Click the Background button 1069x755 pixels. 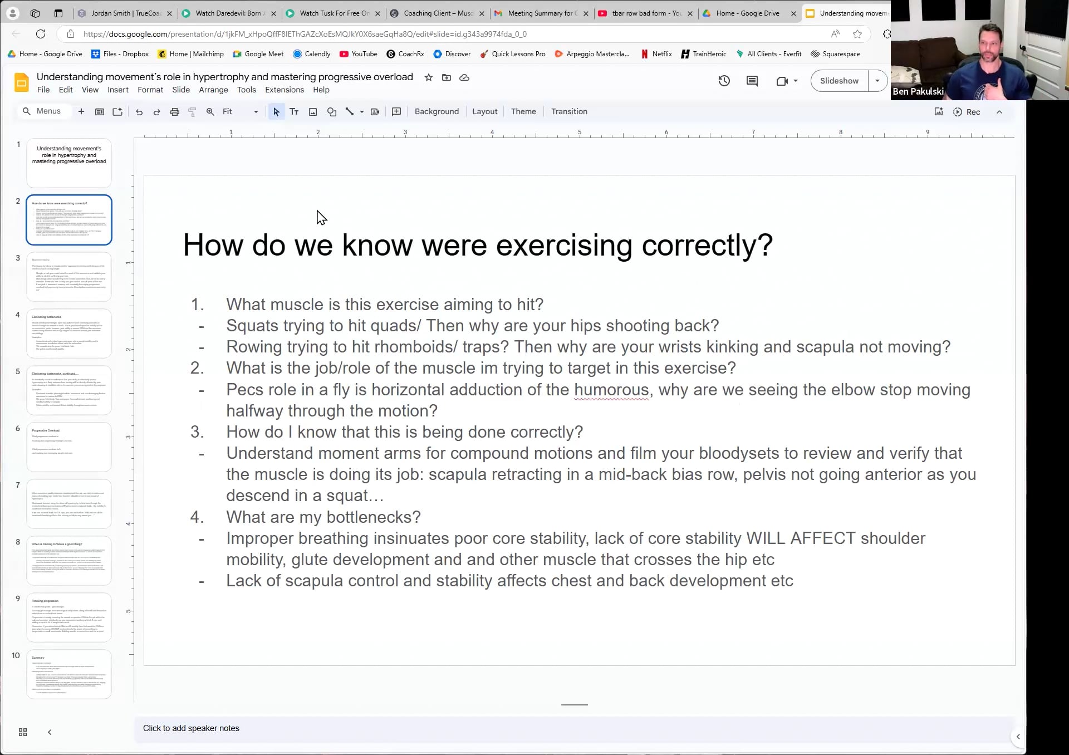(x=437, y=112)
